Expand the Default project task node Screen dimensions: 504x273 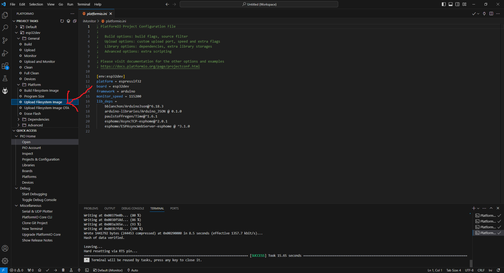31,27
